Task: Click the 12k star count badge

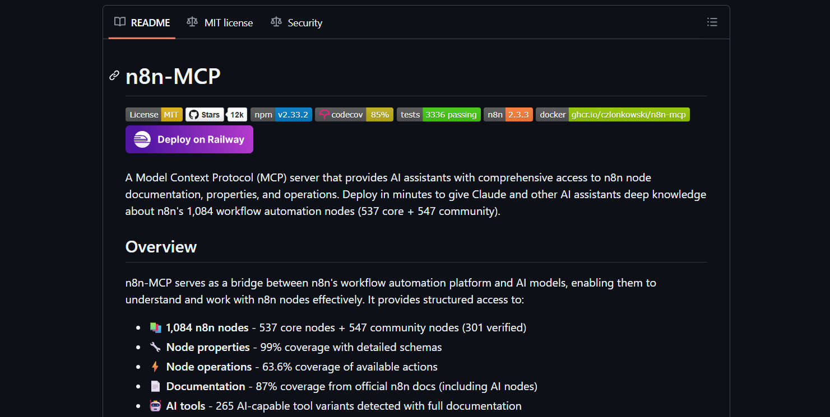Action: [237, 115]
